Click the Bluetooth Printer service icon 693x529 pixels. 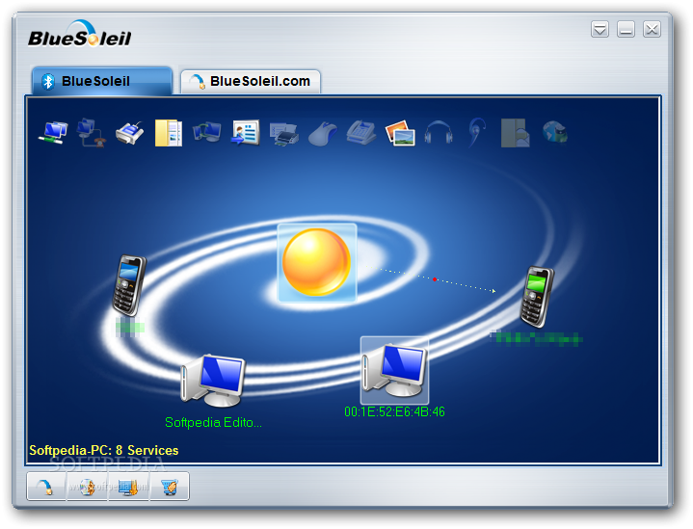pyautogui.click(x=283, y=134)
